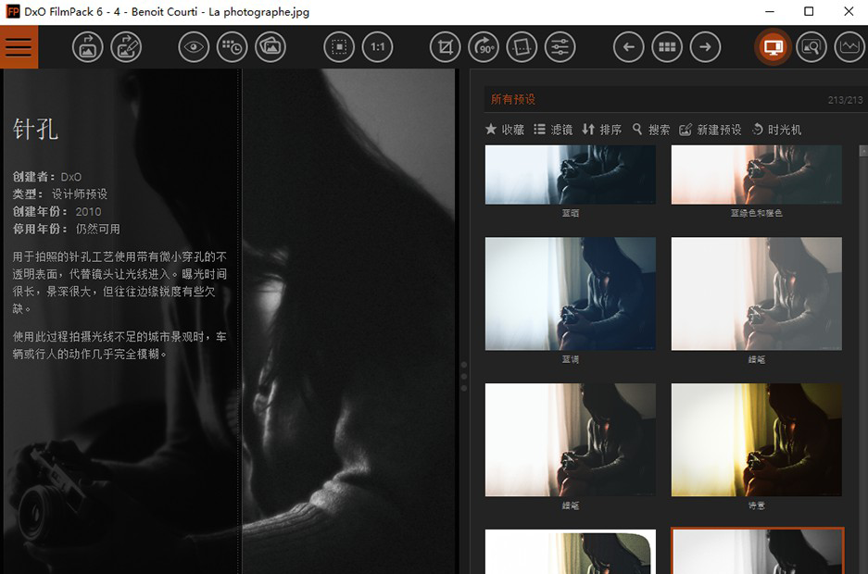The width and height of the screenshot is (868, 574).
Task: Select the yellow-toned 诗意 preset thumbnail
Action: [x=756, y=441]
